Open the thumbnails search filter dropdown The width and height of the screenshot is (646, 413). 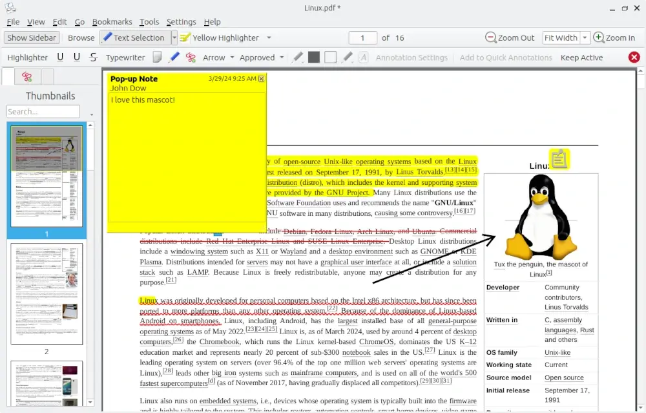point(92,114)
